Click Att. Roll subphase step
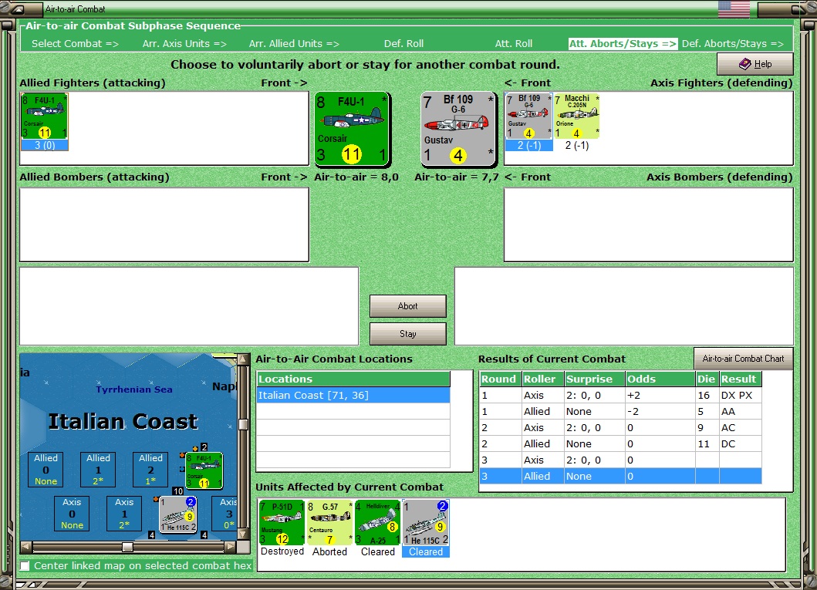 514,44
